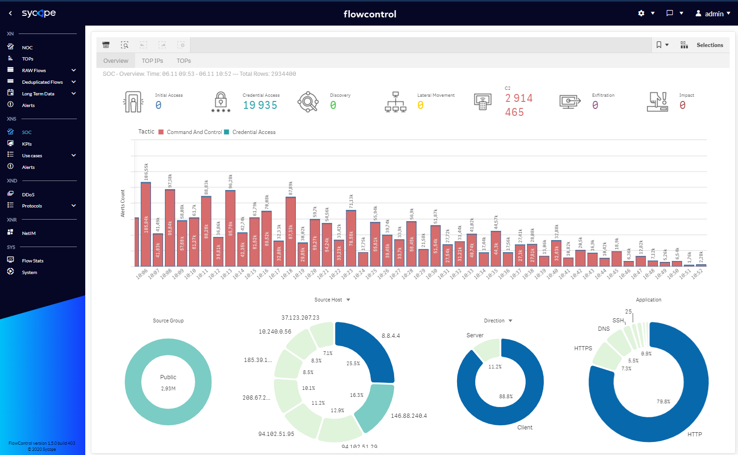
Task: Expand the Protocols chevron
Action: coord(74,206)
